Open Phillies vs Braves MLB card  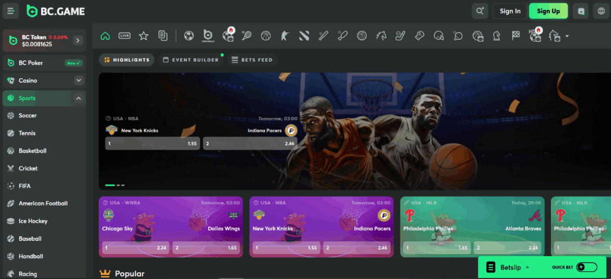[472, 226]
